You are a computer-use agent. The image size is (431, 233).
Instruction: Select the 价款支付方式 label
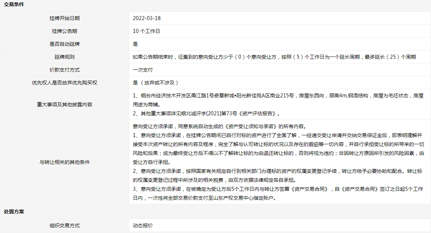pos(65,70)
